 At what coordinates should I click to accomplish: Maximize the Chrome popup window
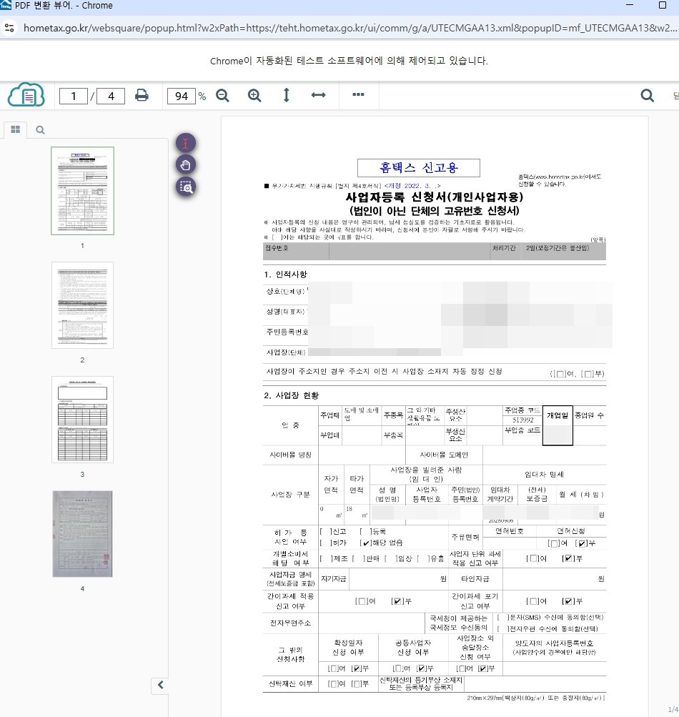662,5
